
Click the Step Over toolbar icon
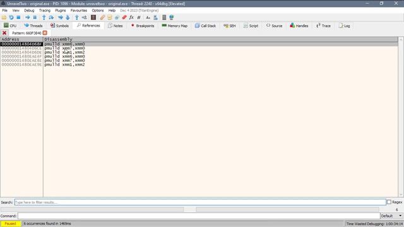pos(51,18)
